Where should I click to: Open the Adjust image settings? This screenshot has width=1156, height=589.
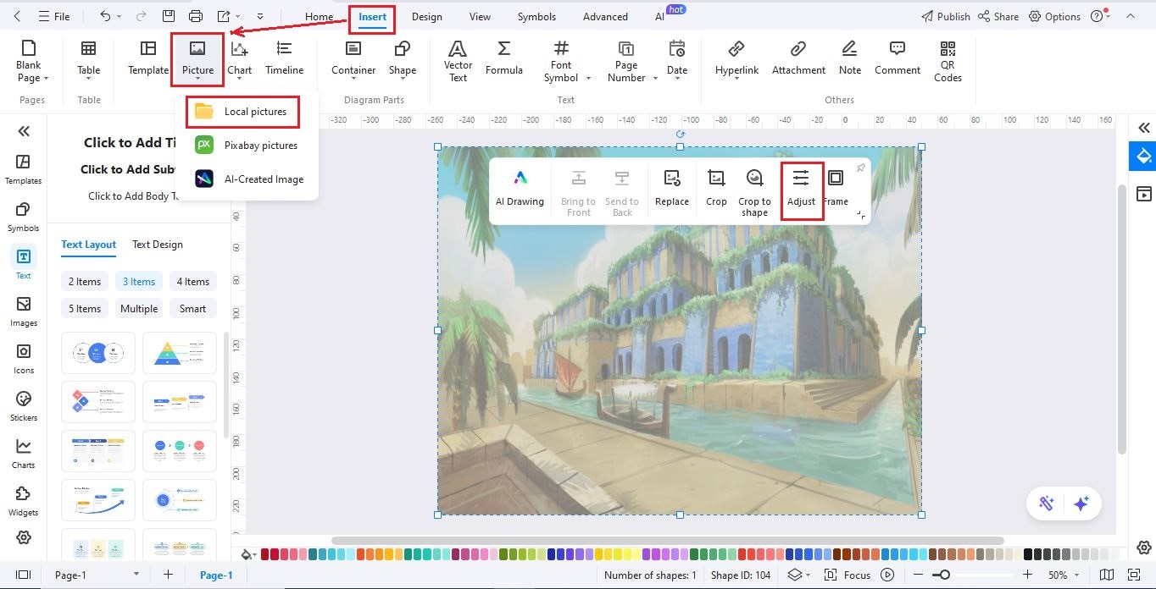(x=801, y=188)
